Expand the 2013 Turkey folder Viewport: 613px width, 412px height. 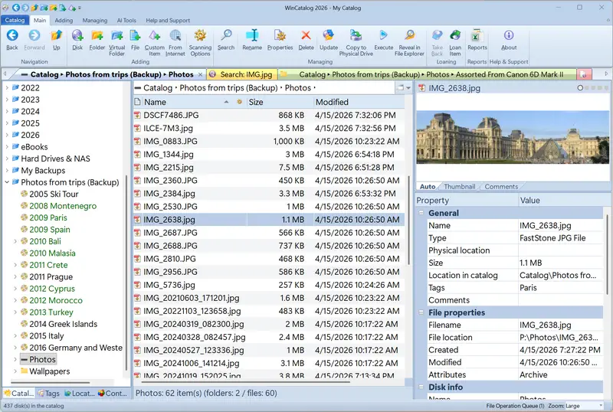(15, 312)
